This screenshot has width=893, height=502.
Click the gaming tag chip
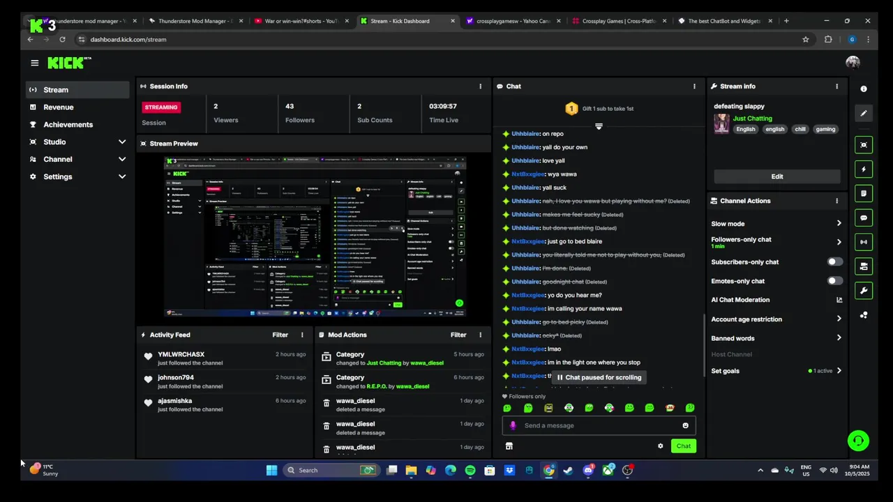tap(825, 129)
